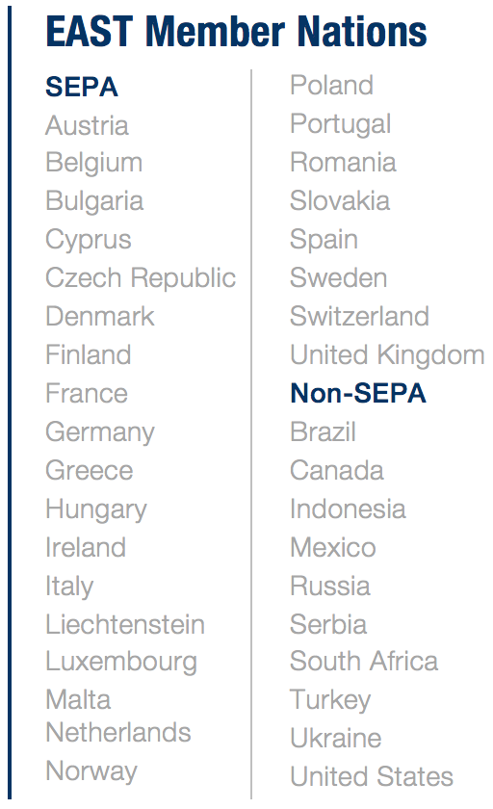Image resolution: width=493 pixels, height=809 pixels.
Task: Select the SEPA section heading
Action: pyautogui.click(x=82, y=87)
